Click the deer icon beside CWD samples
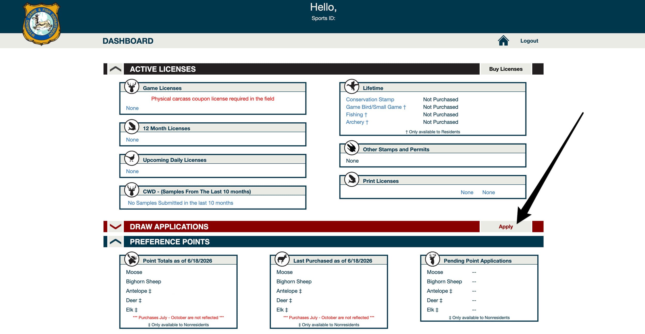 tap(132, 190)
